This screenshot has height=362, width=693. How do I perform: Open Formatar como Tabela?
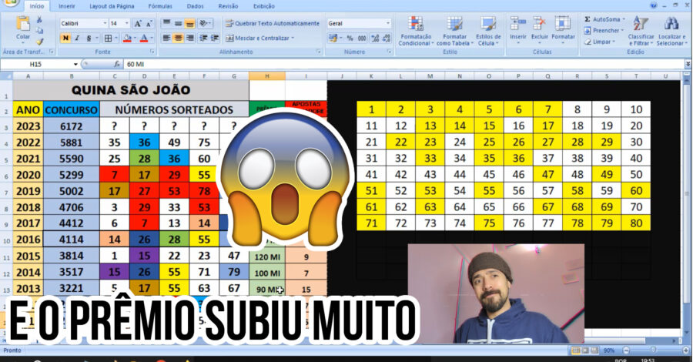[455, 31]
